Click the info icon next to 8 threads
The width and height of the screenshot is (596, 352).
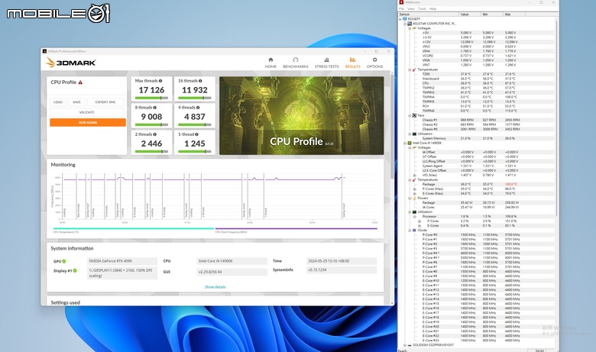(154, 108)
